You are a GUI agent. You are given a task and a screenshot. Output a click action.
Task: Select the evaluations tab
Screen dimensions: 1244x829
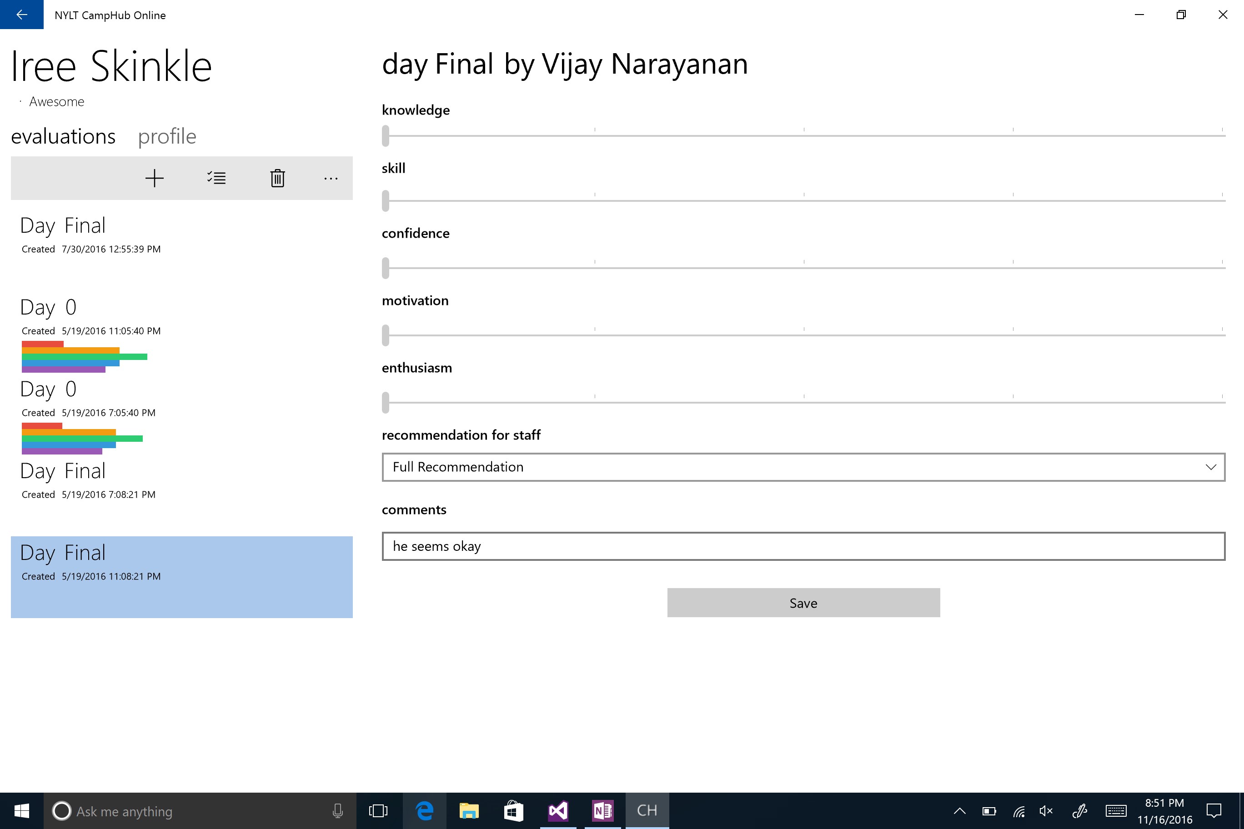coord(64,136)
